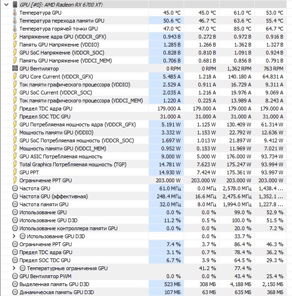
Task: Select the Предел SOC TDC GPU percentage row
Action: click(x=144, y=260)
